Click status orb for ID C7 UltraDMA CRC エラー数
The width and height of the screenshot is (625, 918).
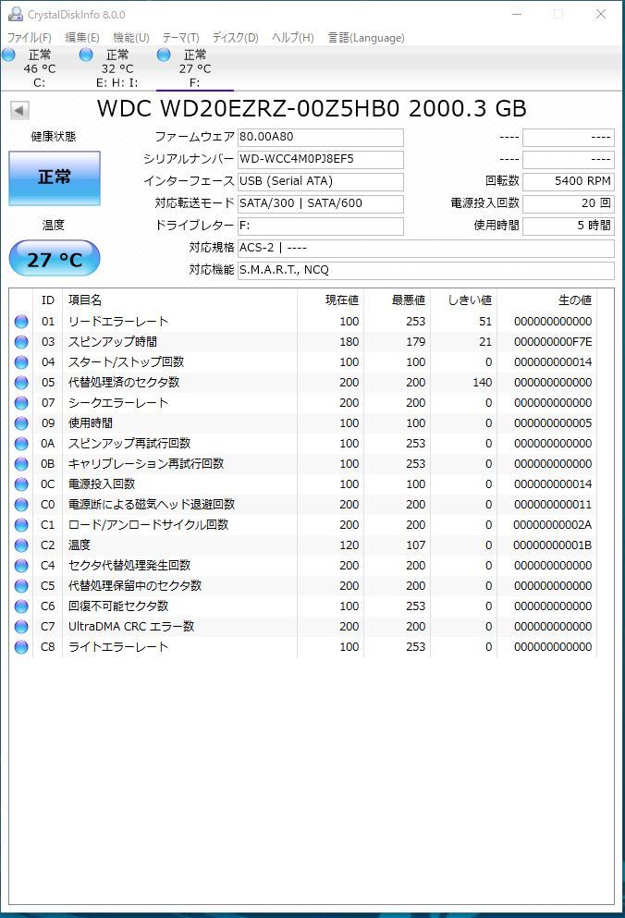coord(21,627)
